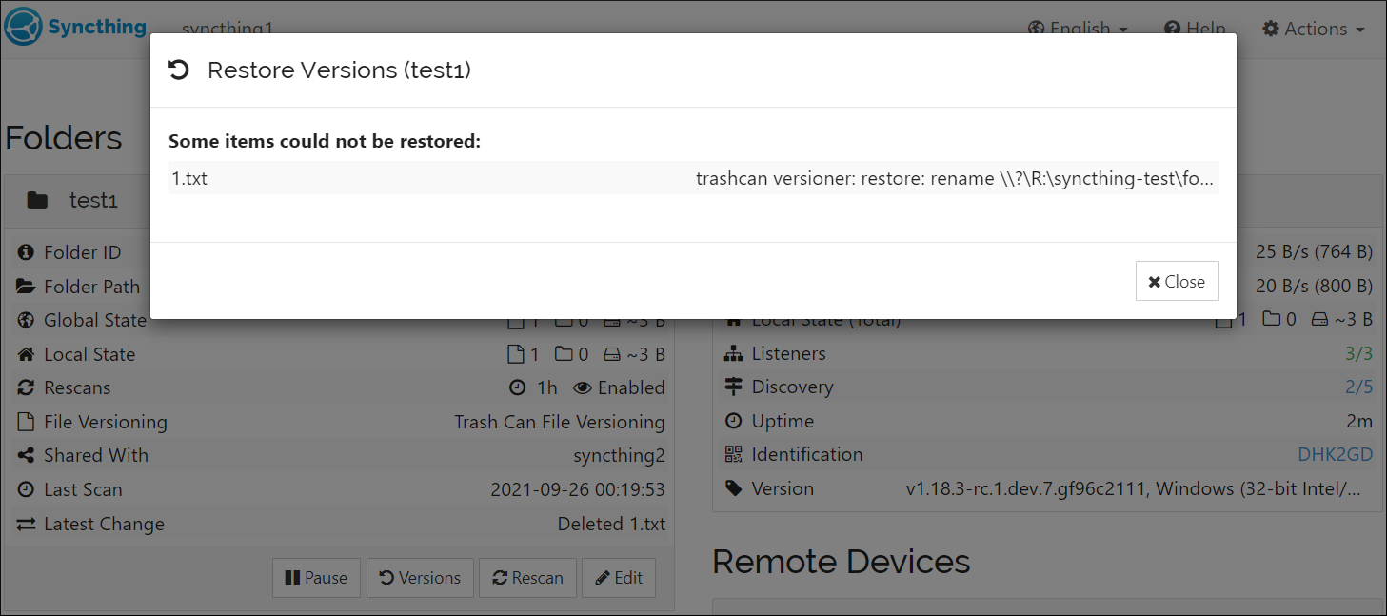Image resolution: width=1387 pixels, height=616 pixels.
Task: Click the Versions button
Action: coord(420,577)
